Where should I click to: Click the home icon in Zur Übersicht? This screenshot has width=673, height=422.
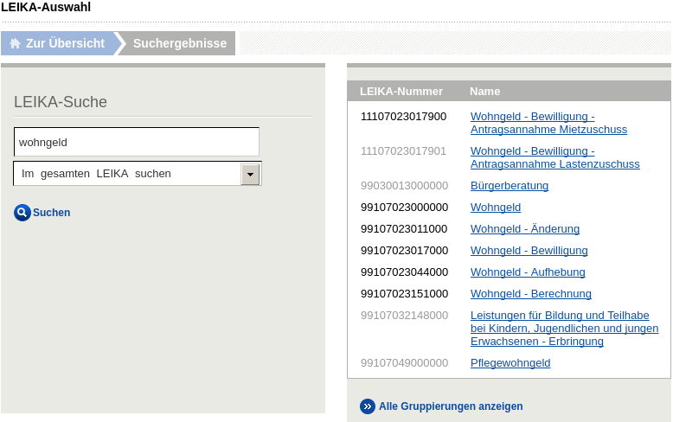15,43
